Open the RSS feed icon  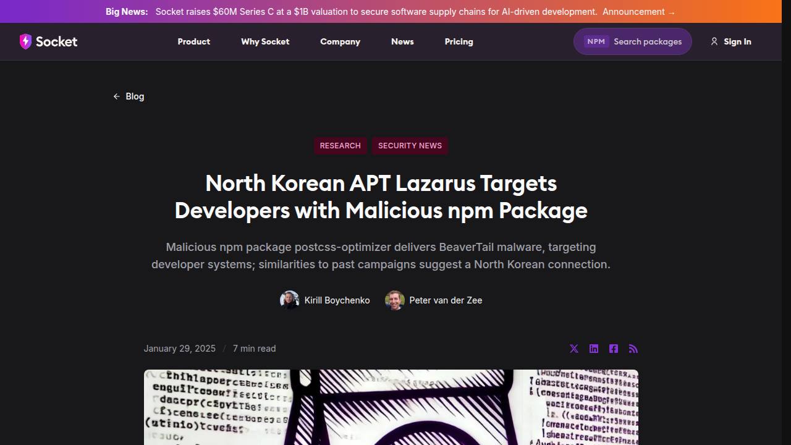633,349
